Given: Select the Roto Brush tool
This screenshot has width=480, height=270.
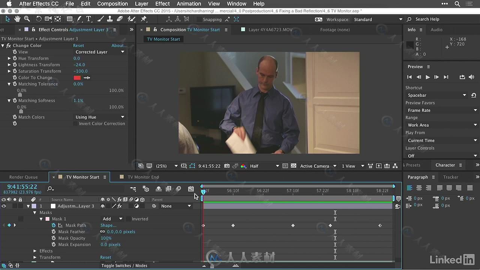Looking at the screenshot, I should click(x=132, y=19).
